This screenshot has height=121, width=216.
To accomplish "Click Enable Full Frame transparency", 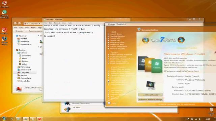I will click(x=122, y=74).
